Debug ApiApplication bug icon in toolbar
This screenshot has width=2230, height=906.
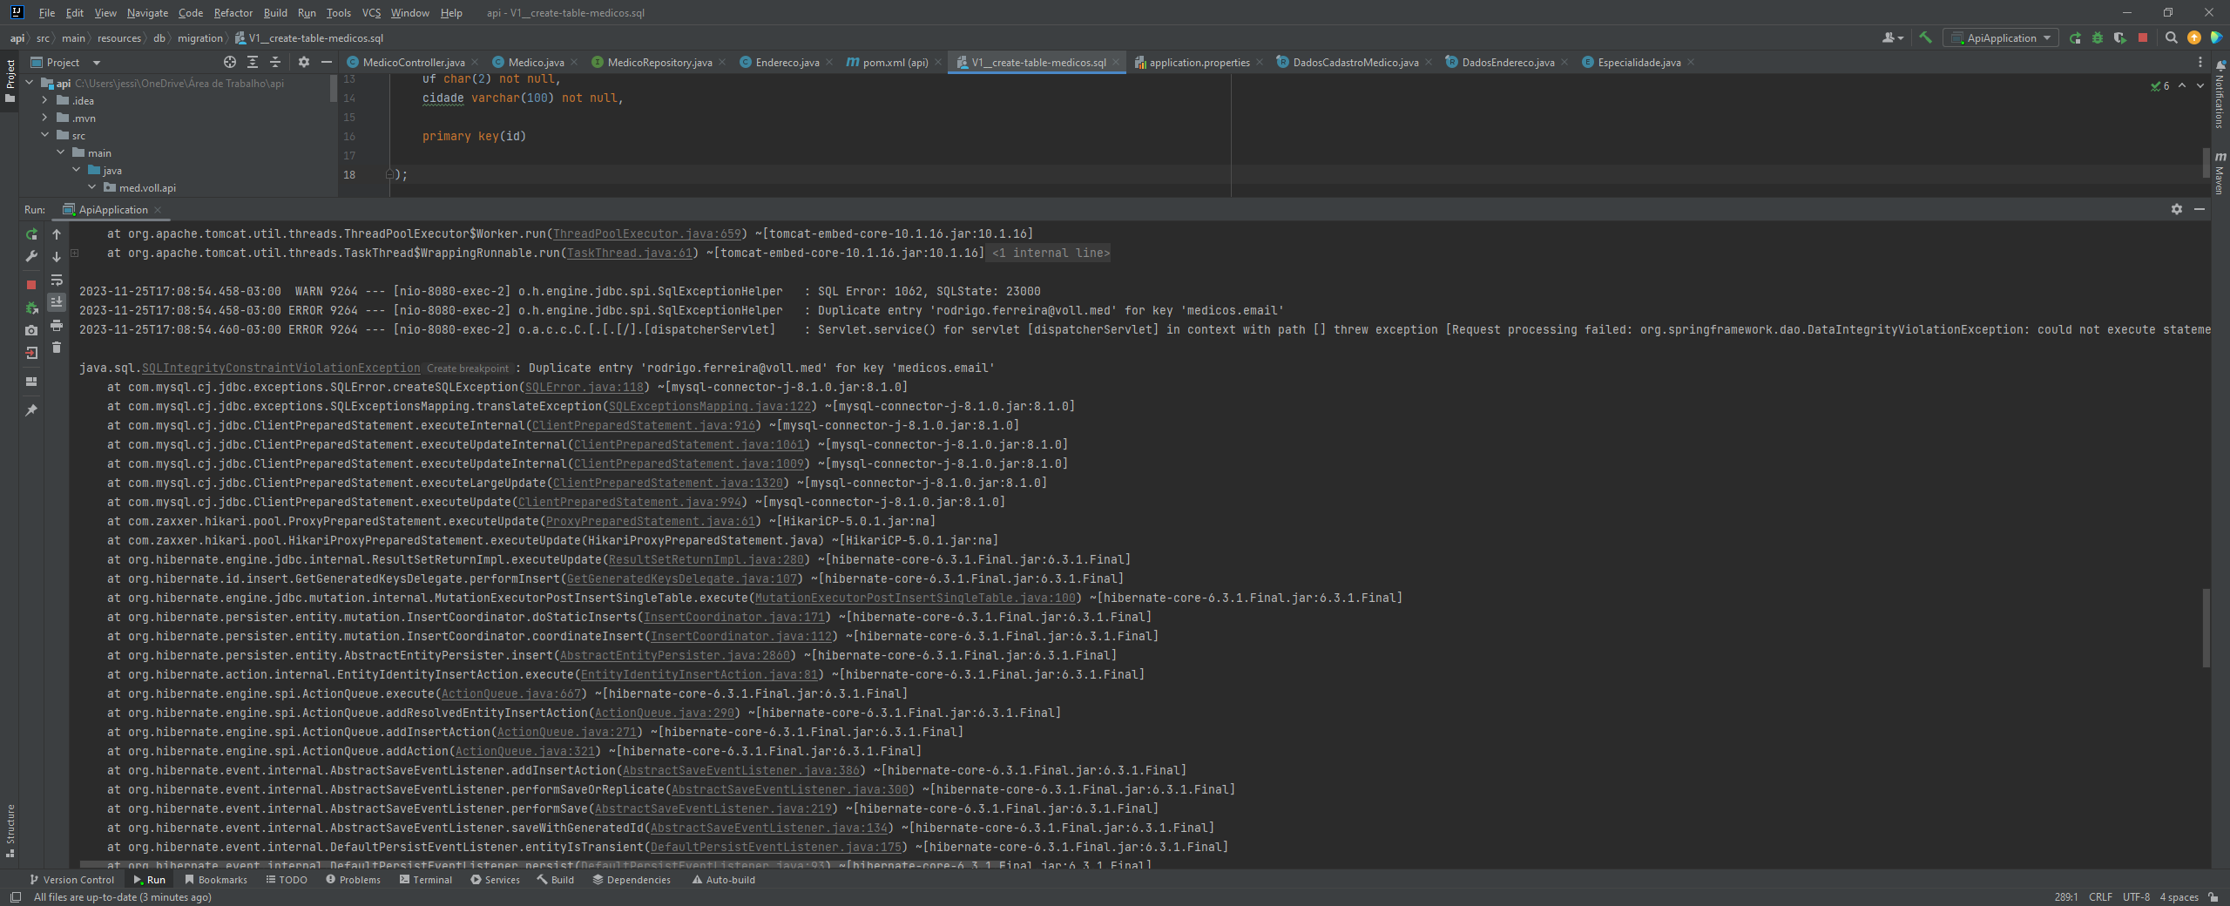2098,37
